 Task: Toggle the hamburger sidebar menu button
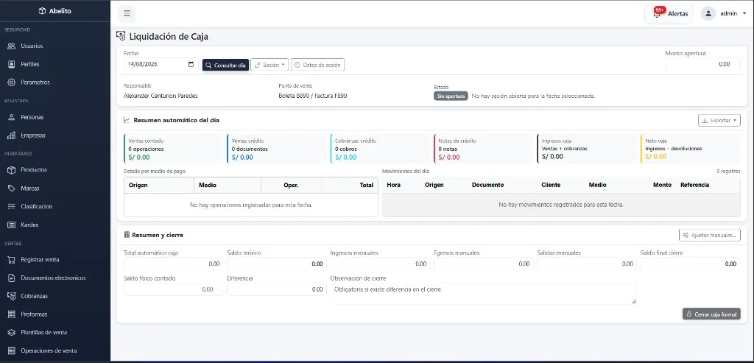127,13
